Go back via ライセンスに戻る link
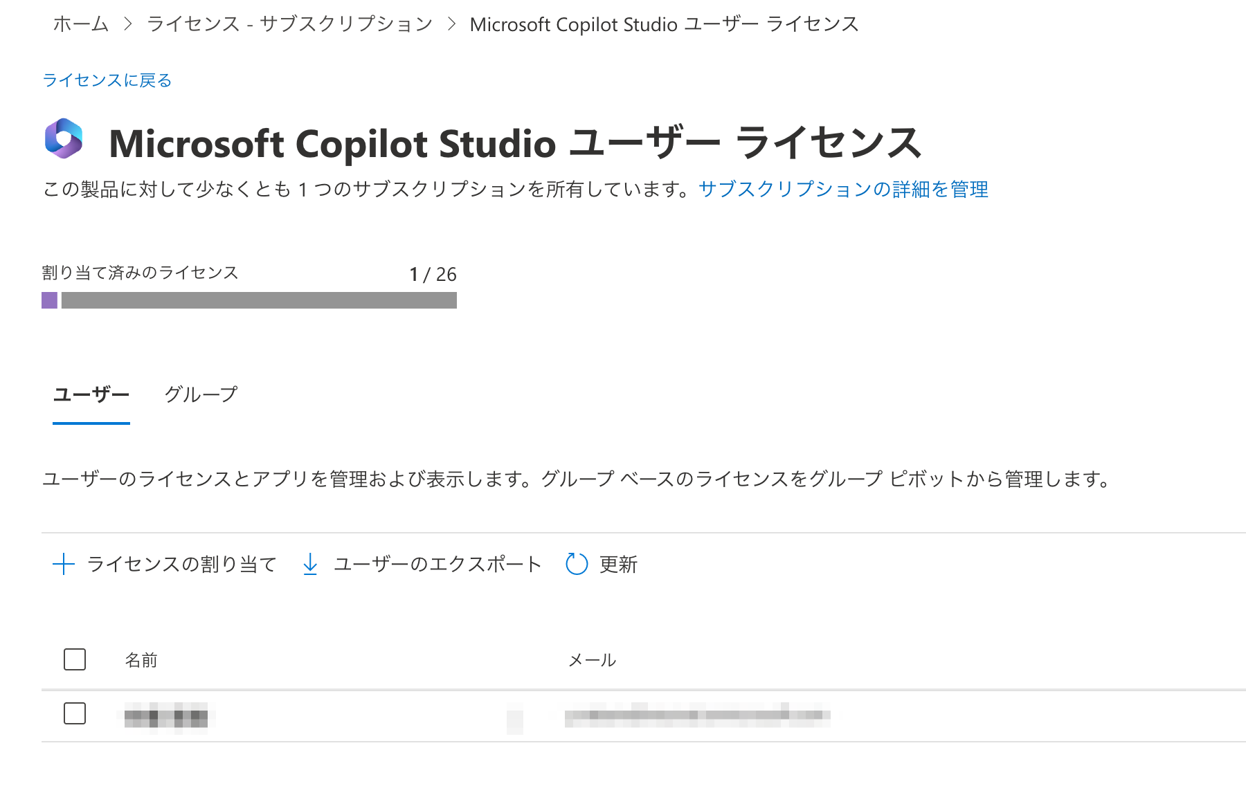Image resolution: width=1246 pixels, height=786 pixels. click(107, 80)
